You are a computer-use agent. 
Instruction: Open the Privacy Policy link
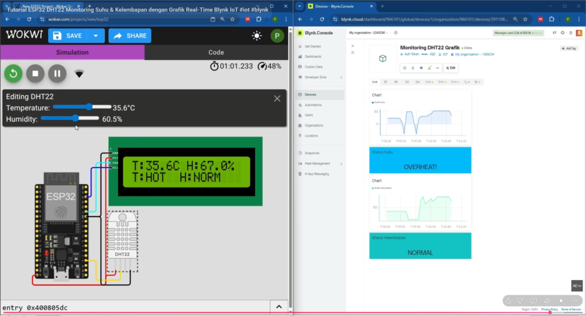coord(549,309)
